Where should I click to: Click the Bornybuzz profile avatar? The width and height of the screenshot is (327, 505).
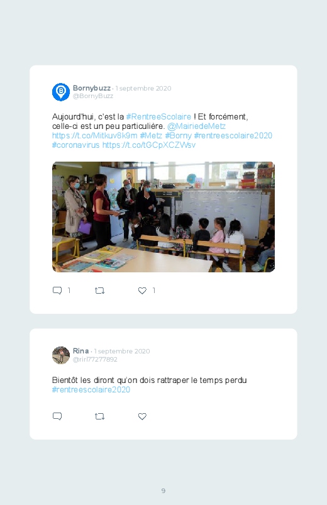point(61,92)
